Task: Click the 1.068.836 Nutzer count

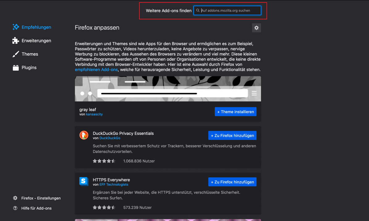Action: pos(139,161)
